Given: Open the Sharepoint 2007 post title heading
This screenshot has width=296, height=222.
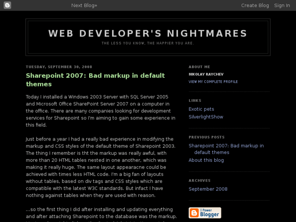Looking at the screenshot, I should point(95,79).
